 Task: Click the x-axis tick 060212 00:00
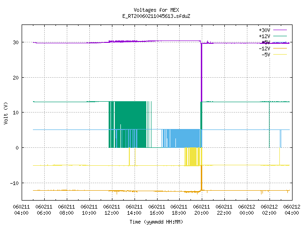pyautogui.click(x=246, y=210)
